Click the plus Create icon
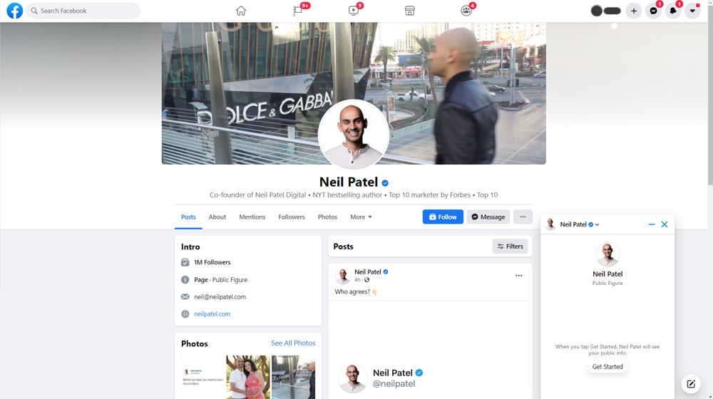Viewport: 713px width, 399px height. tap(633, 11)
